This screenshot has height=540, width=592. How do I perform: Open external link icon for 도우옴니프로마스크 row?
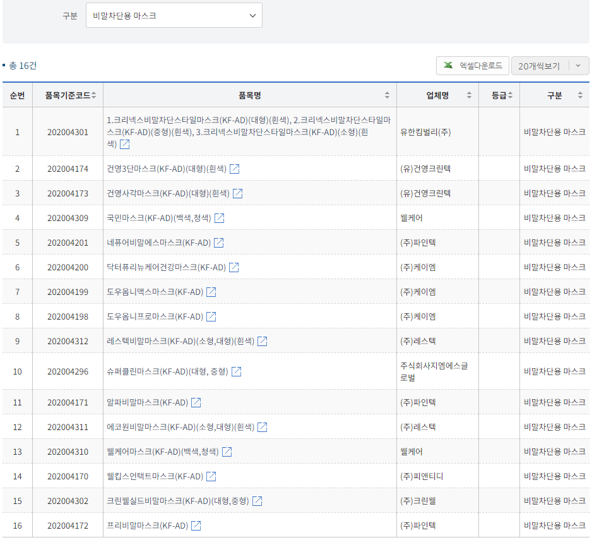pos(211,316)
